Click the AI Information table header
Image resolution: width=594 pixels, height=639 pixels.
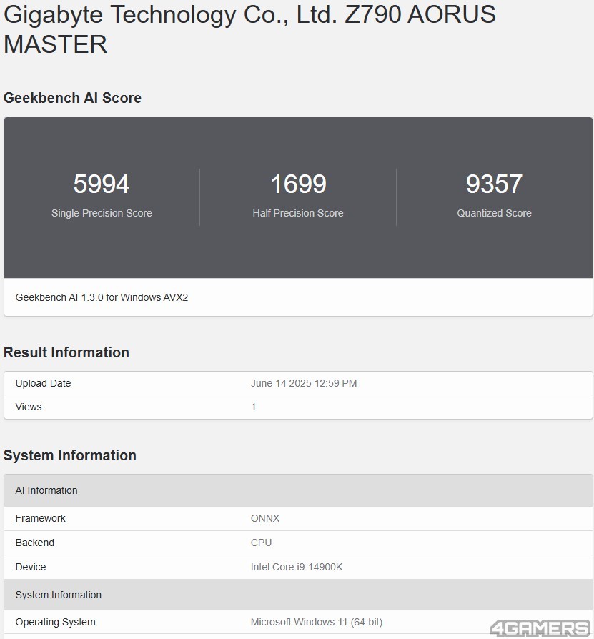(x=46, y=490)
